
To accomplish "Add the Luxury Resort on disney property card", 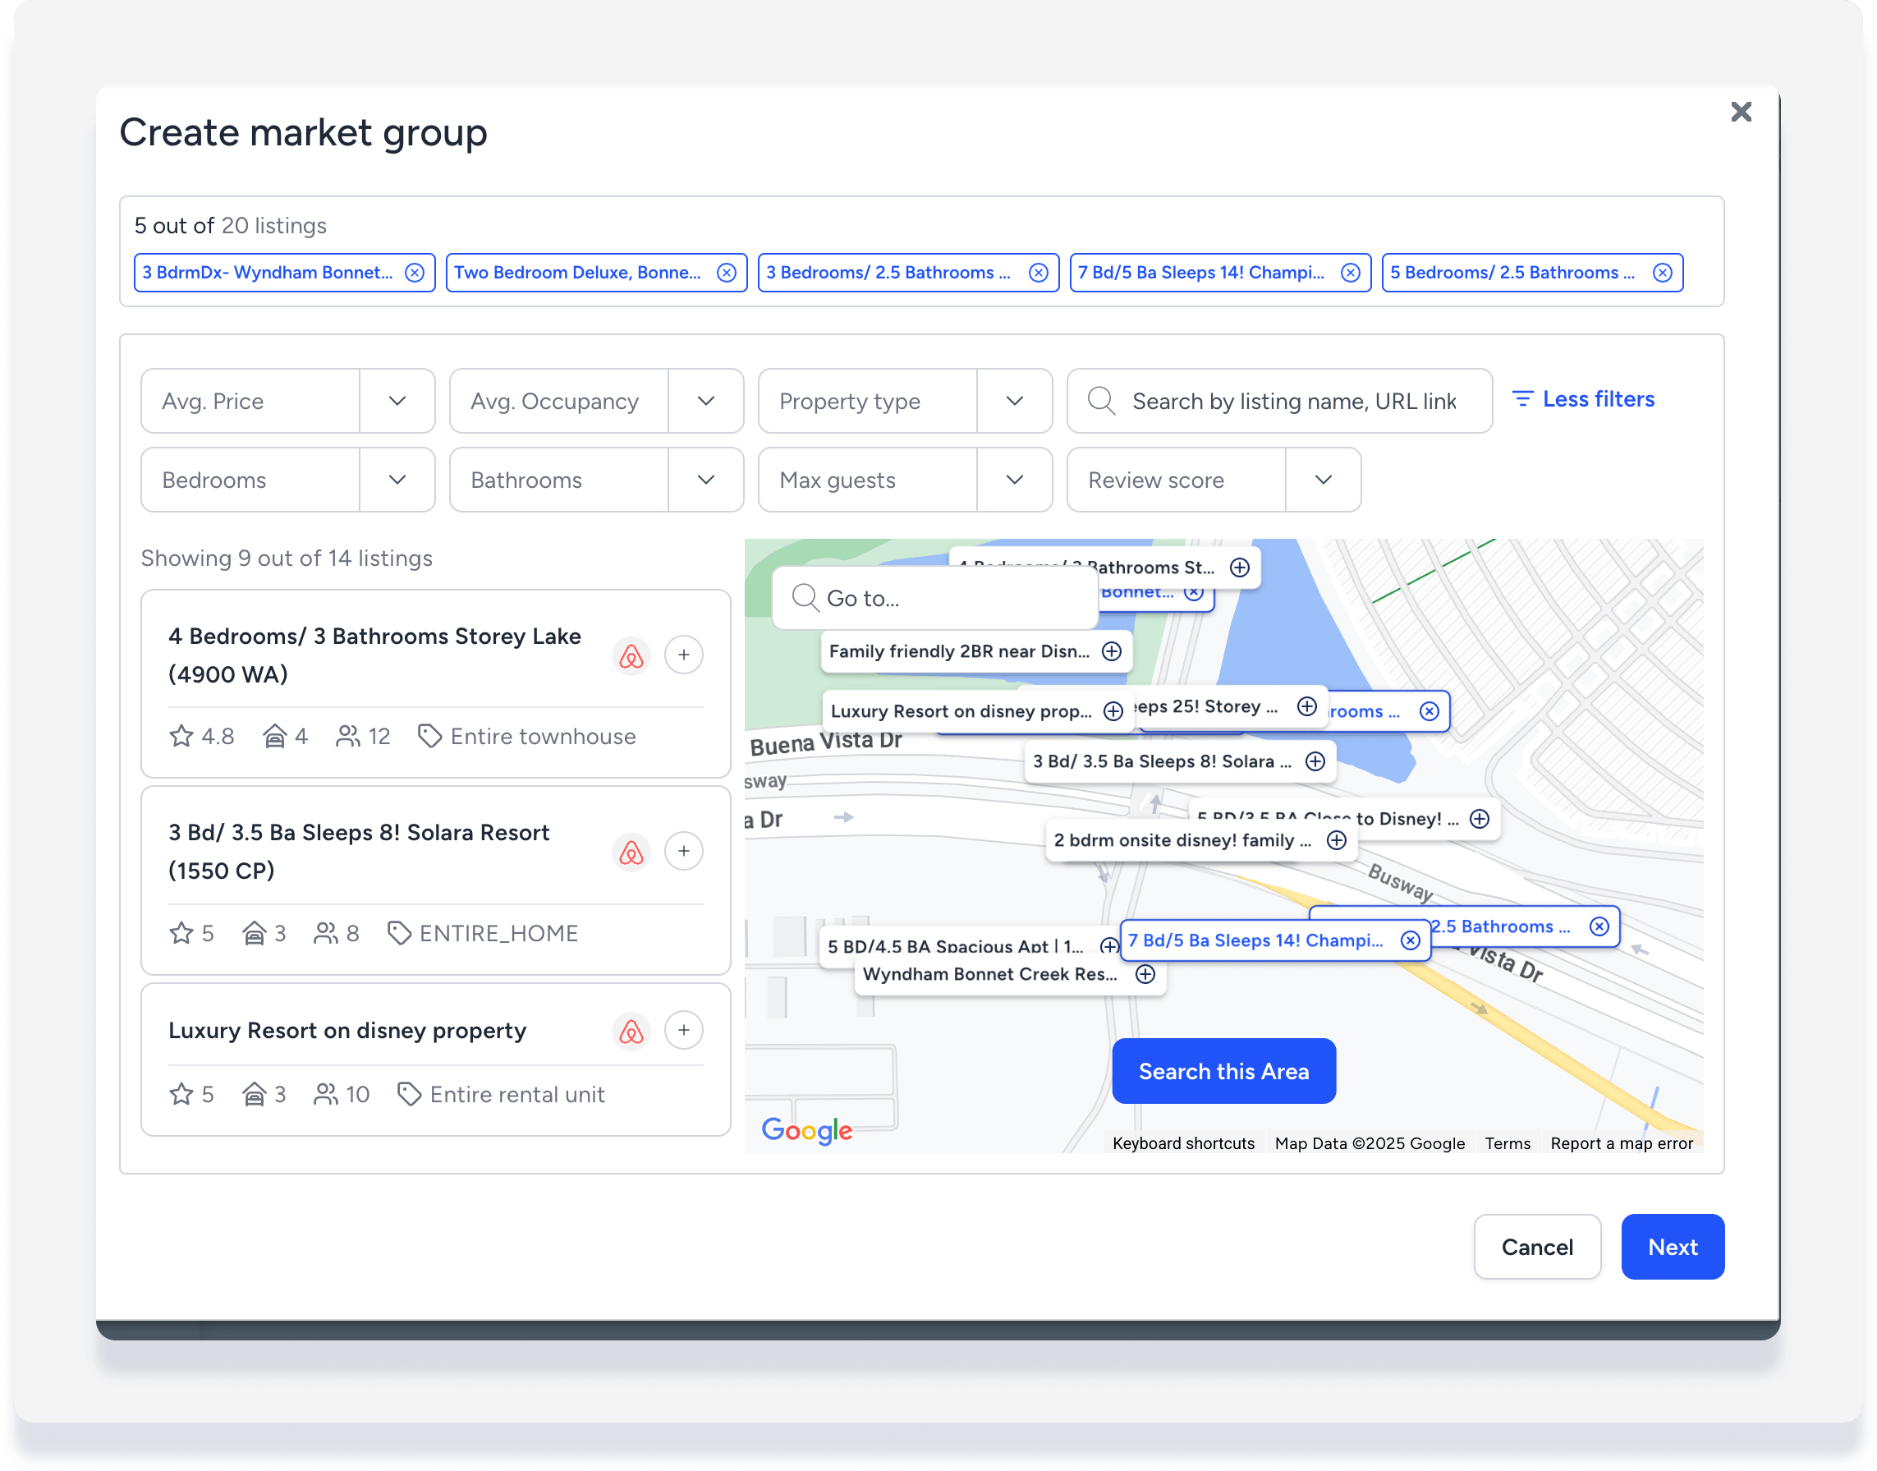I will (683, 1030).
